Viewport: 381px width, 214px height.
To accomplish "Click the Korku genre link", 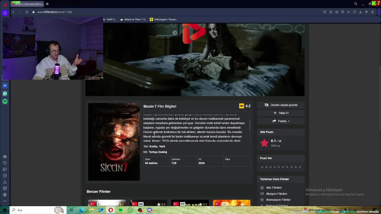I will [153, 147].
